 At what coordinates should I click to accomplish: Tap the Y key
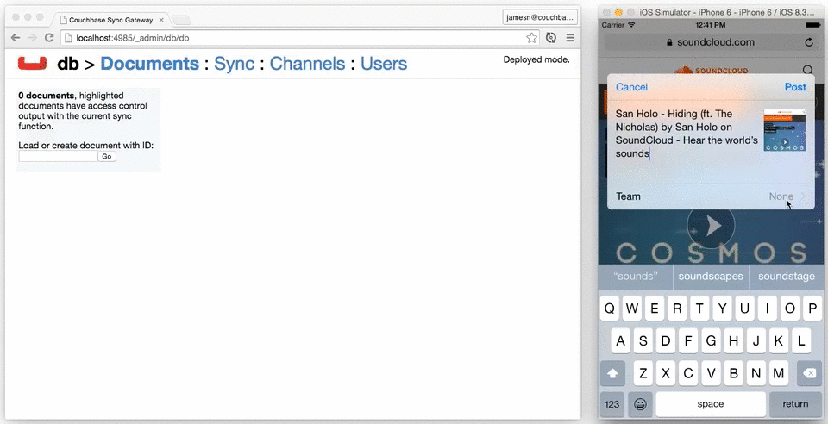coord(723,309)
